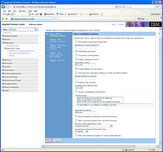Check Deploy enterprise beans option

point(76,59)
